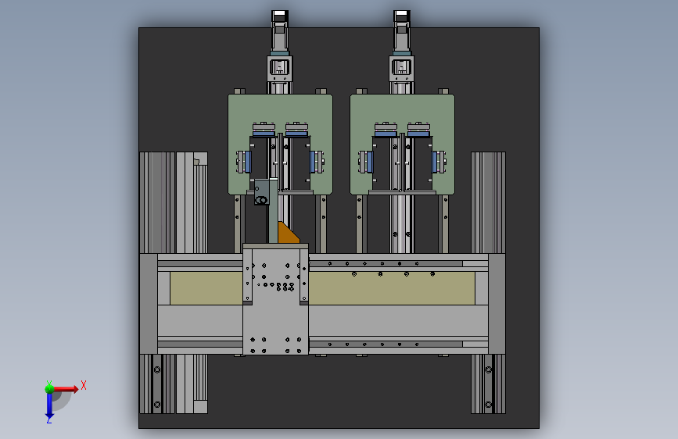Select the upper left aluminum extrusion column
Screen dimensions: 678x439
[157, 202]
